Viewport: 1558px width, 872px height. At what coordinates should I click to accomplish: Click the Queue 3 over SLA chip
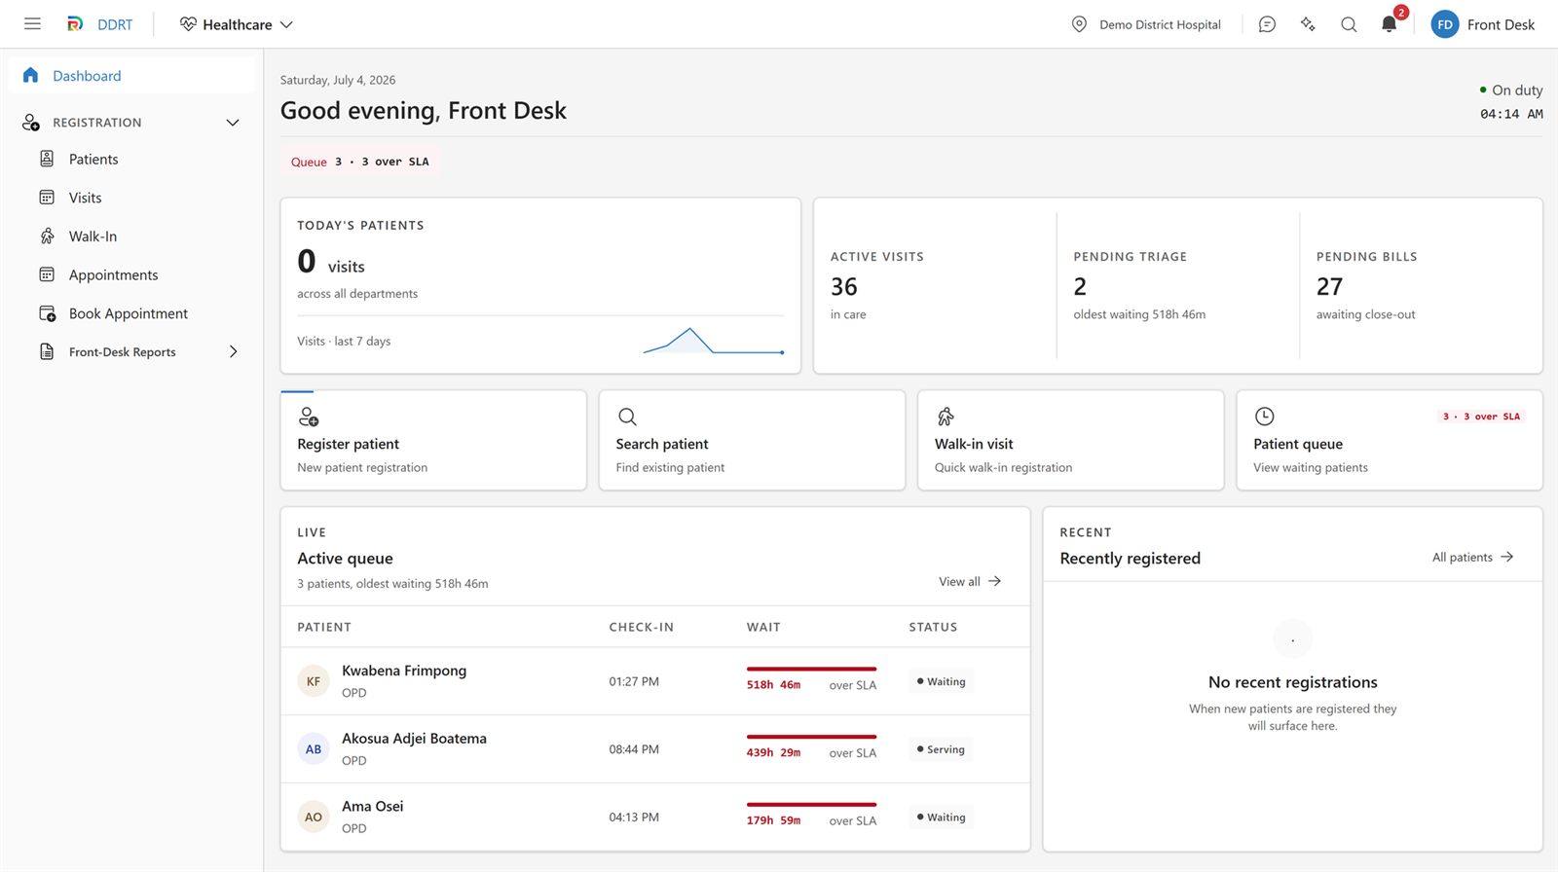[360, 162]
